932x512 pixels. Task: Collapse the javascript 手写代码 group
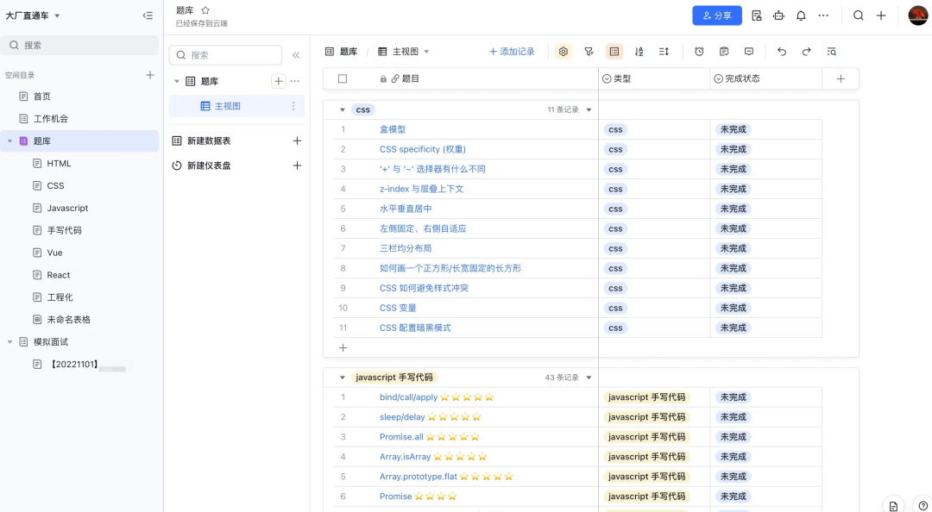coord(343,378)
